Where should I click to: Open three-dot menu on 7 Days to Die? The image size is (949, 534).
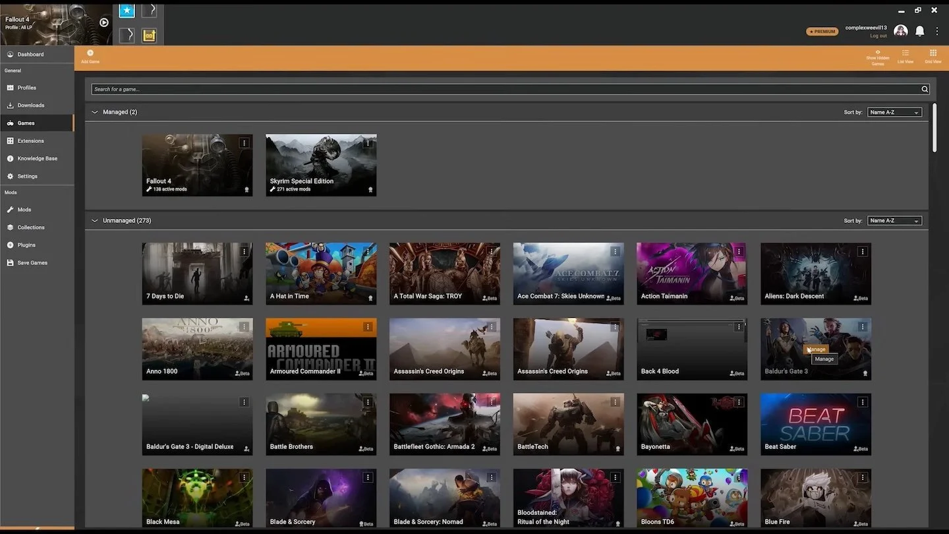click(244, 251)
